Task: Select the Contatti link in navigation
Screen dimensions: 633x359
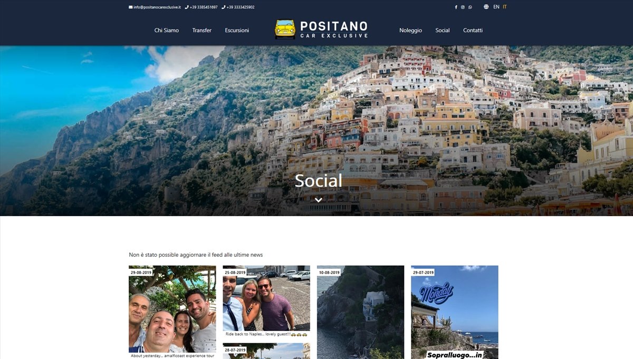Action: point(473,30)
